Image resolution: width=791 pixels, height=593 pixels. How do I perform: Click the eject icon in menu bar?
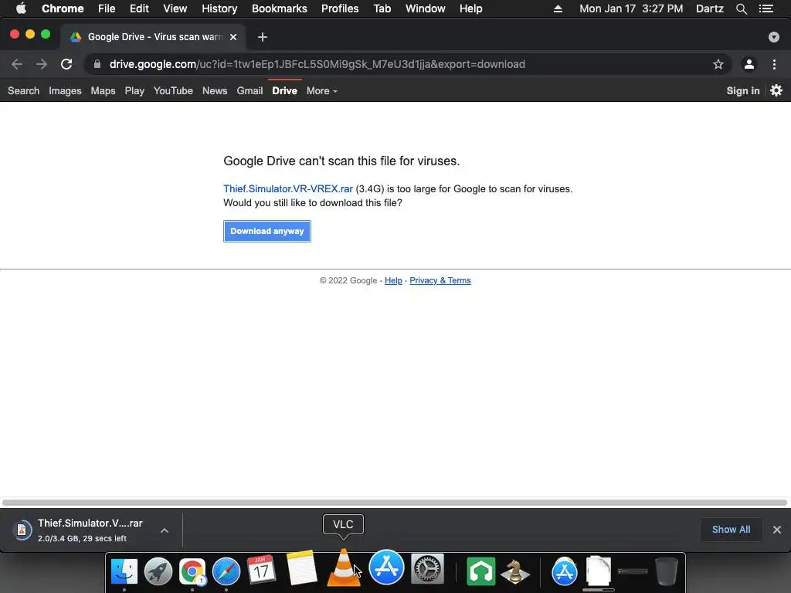pos(558,8)
